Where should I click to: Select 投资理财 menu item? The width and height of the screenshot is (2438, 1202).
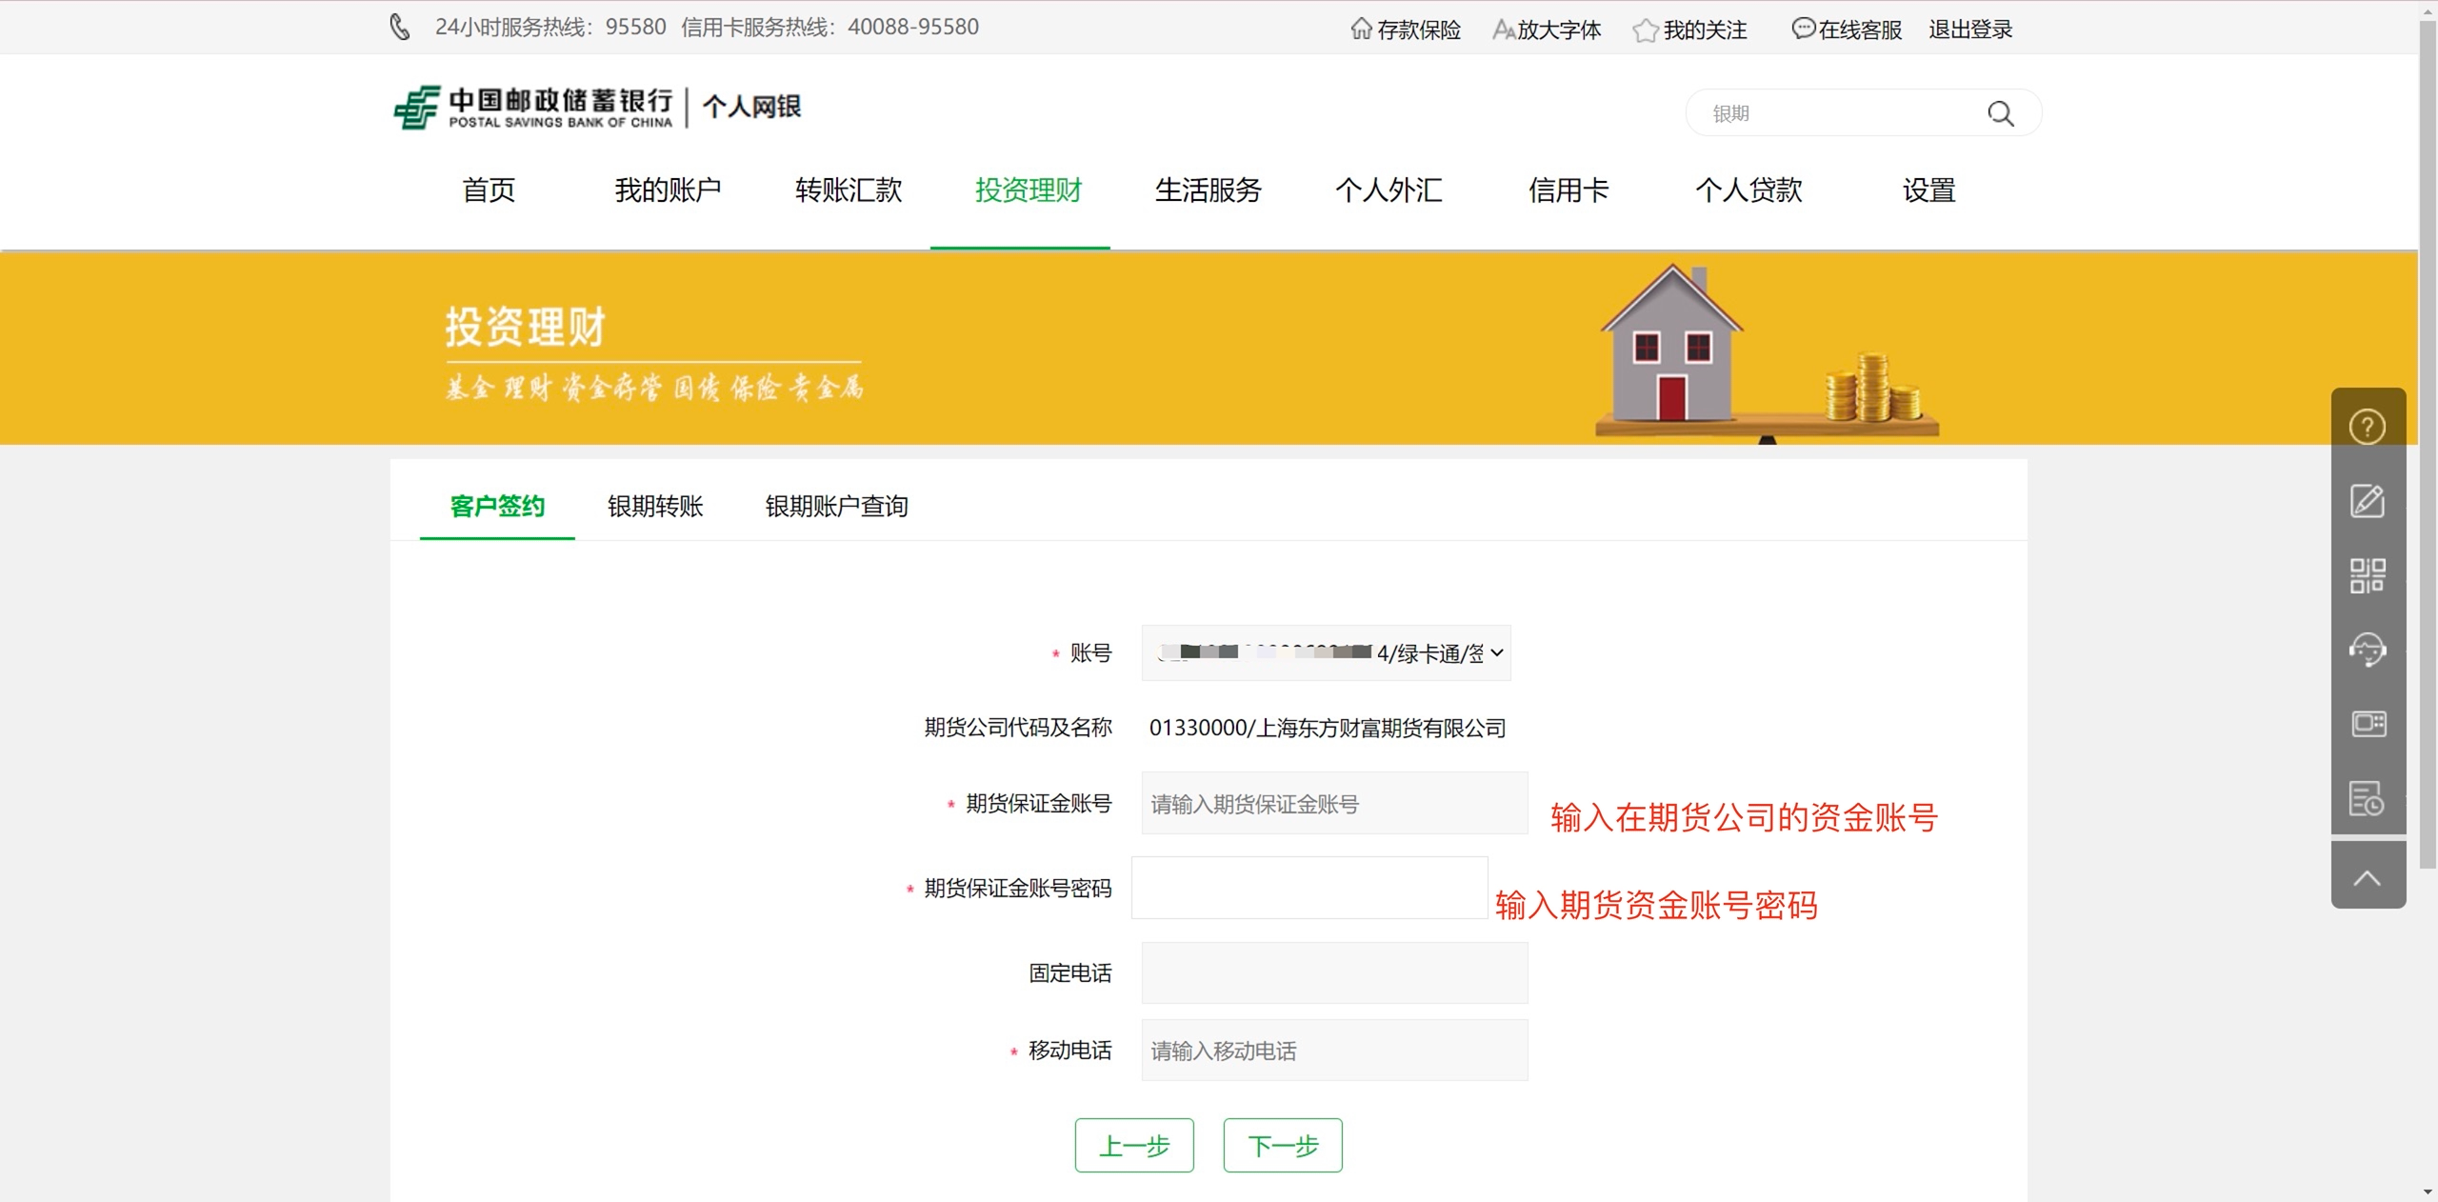pyautogui.click(x=1029, y=190)
